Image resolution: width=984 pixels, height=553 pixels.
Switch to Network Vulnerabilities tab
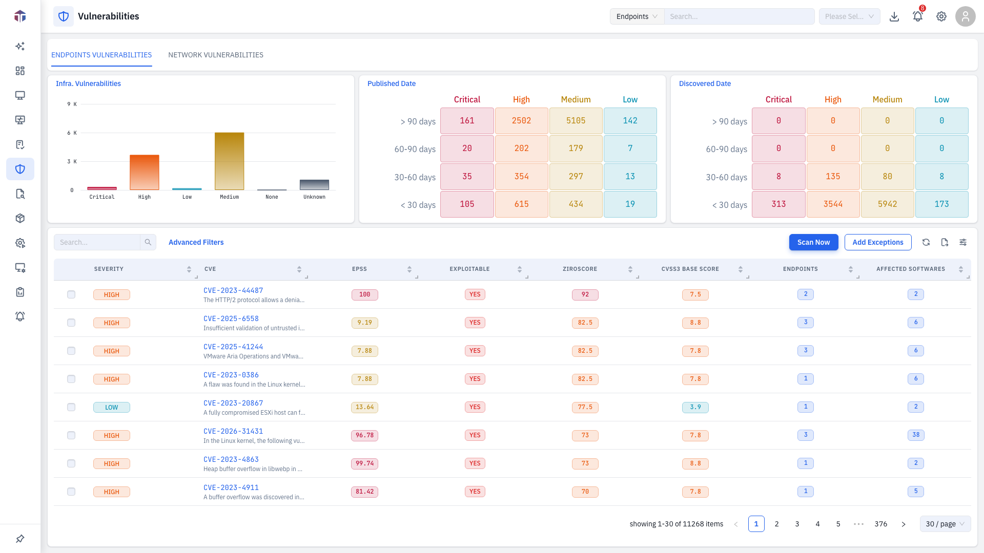(x=216, y=55)
